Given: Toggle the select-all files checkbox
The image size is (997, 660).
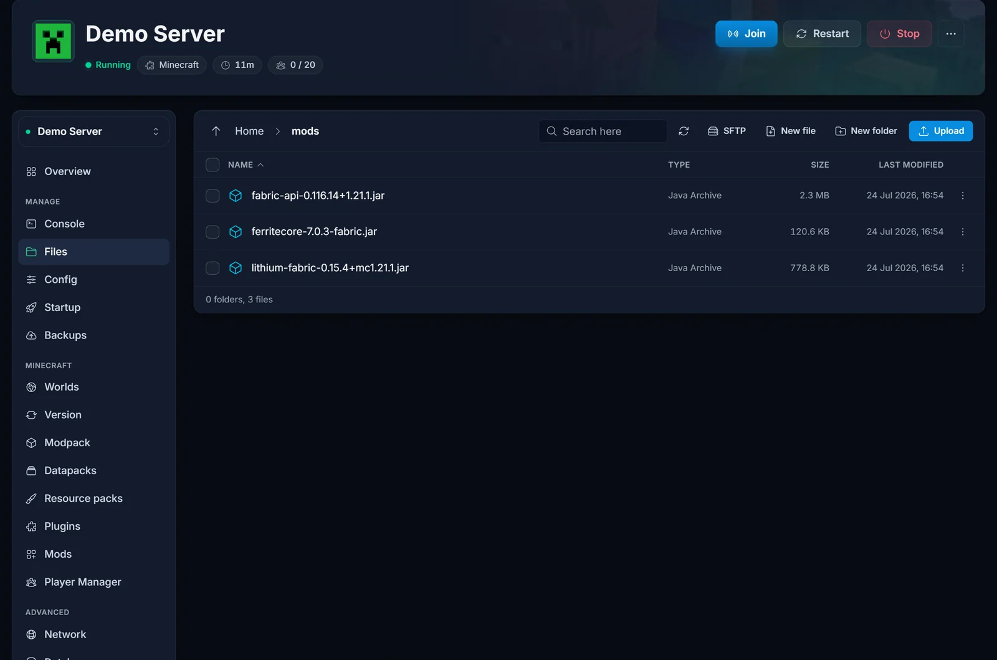Looking at the screenshot, I should (x=212, y=165).
